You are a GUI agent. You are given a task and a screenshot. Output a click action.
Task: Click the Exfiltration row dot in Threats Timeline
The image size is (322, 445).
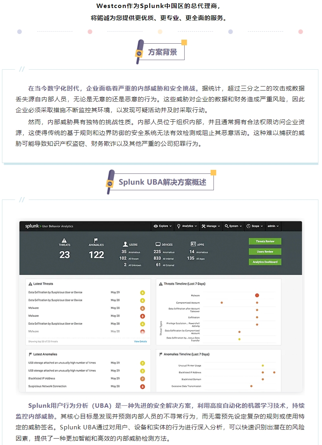pyautogui.click(x=257, y=317)
